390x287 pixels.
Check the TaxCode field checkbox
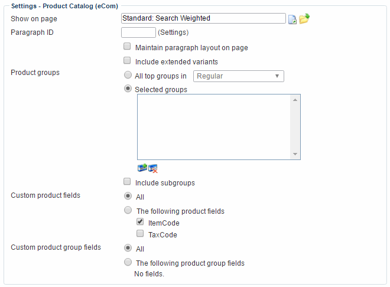pos(140,234)
